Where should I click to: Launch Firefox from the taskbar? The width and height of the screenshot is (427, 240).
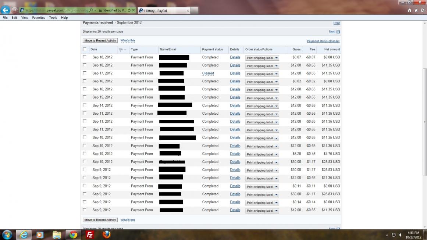[x=107, y=234]
